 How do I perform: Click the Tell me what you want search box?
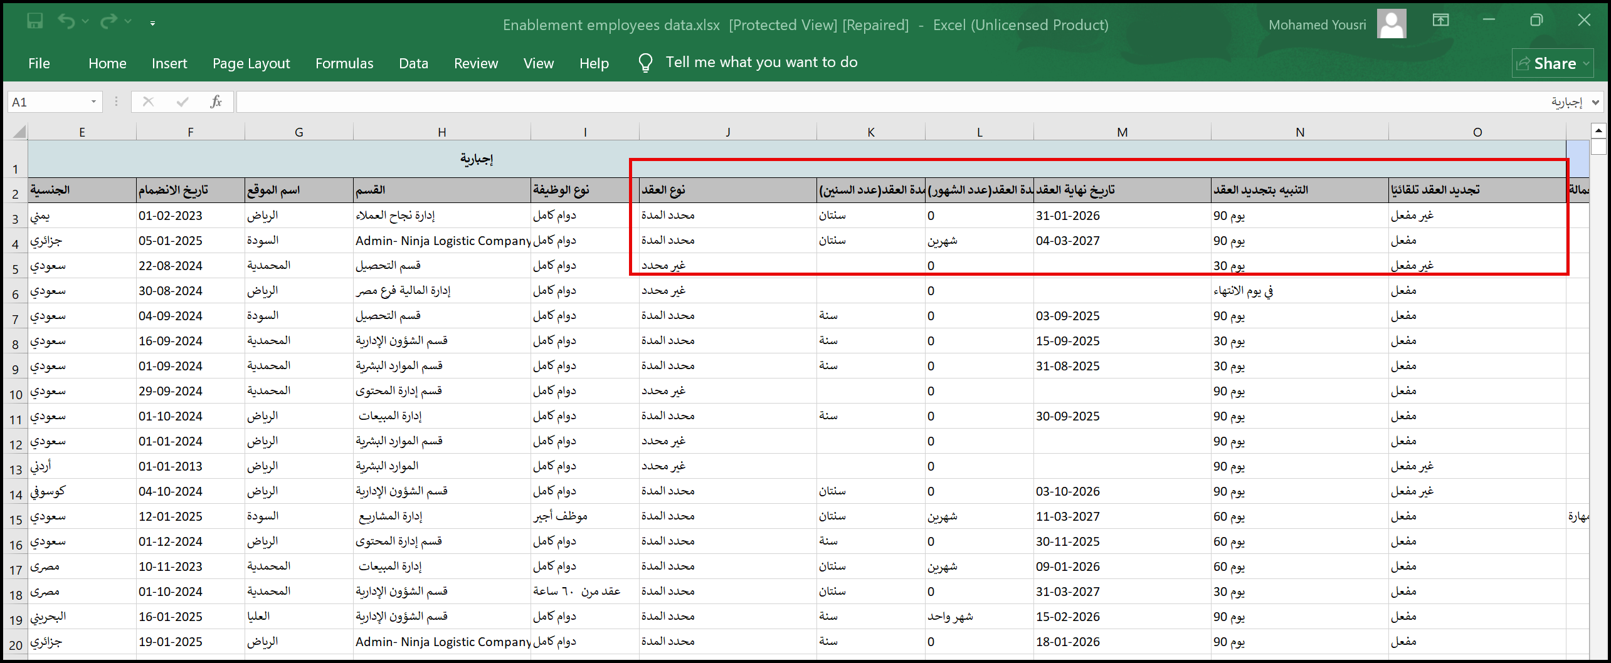[x=761, y=63]
